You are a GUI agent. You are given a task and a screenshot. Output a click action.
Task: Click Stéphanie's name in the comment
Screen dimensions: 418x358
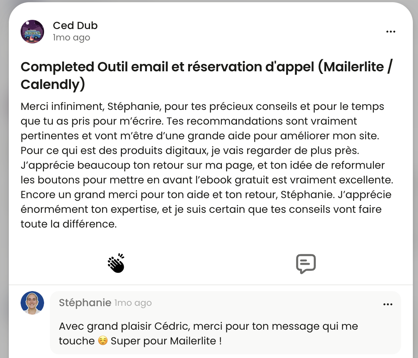85,303
